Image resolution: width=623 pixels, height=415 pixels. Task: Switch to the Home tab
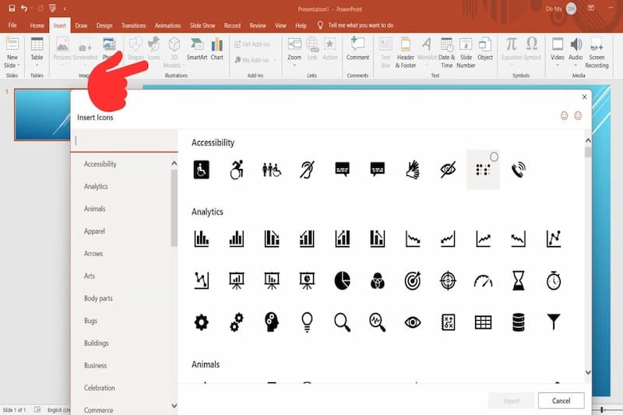click(37, 26)
